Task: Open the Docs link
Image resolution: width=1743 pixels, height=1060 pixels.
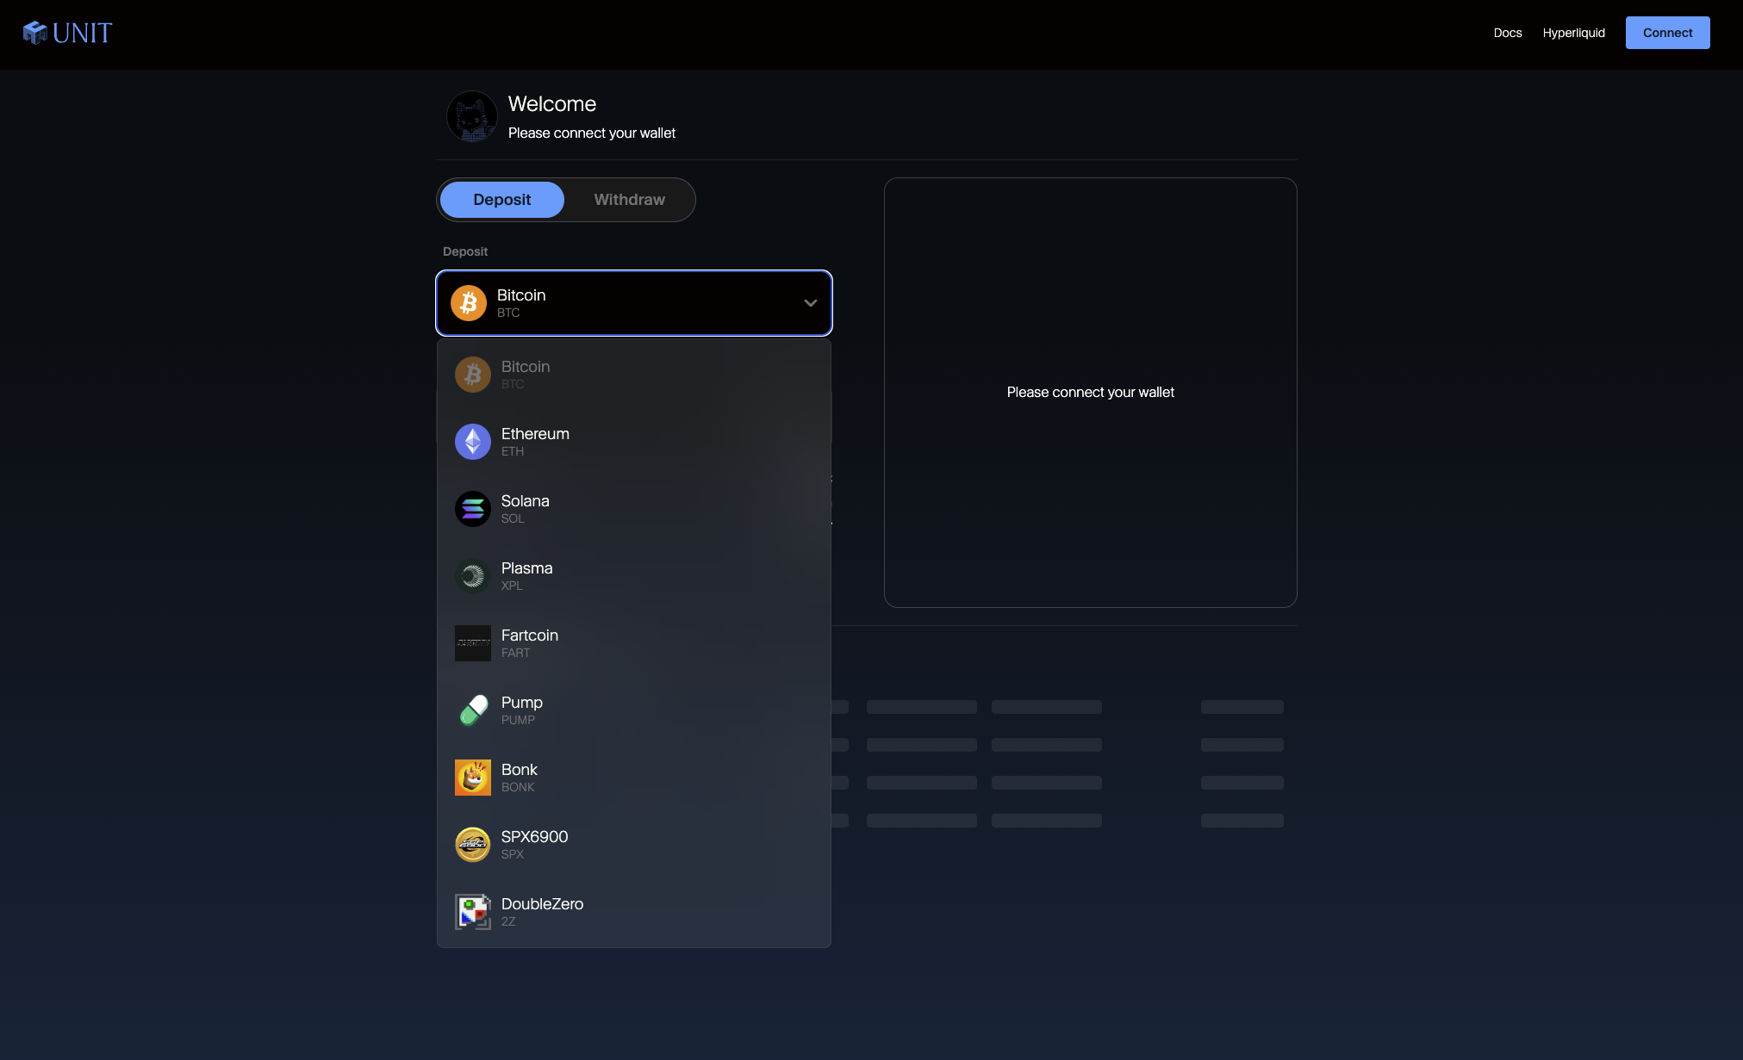Action: coord(1507,33)
